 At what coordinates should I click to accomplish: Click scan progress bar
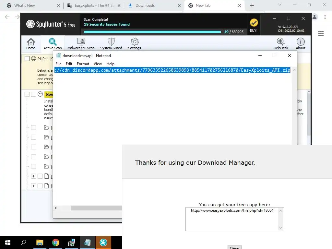click(x=152, y=32)
